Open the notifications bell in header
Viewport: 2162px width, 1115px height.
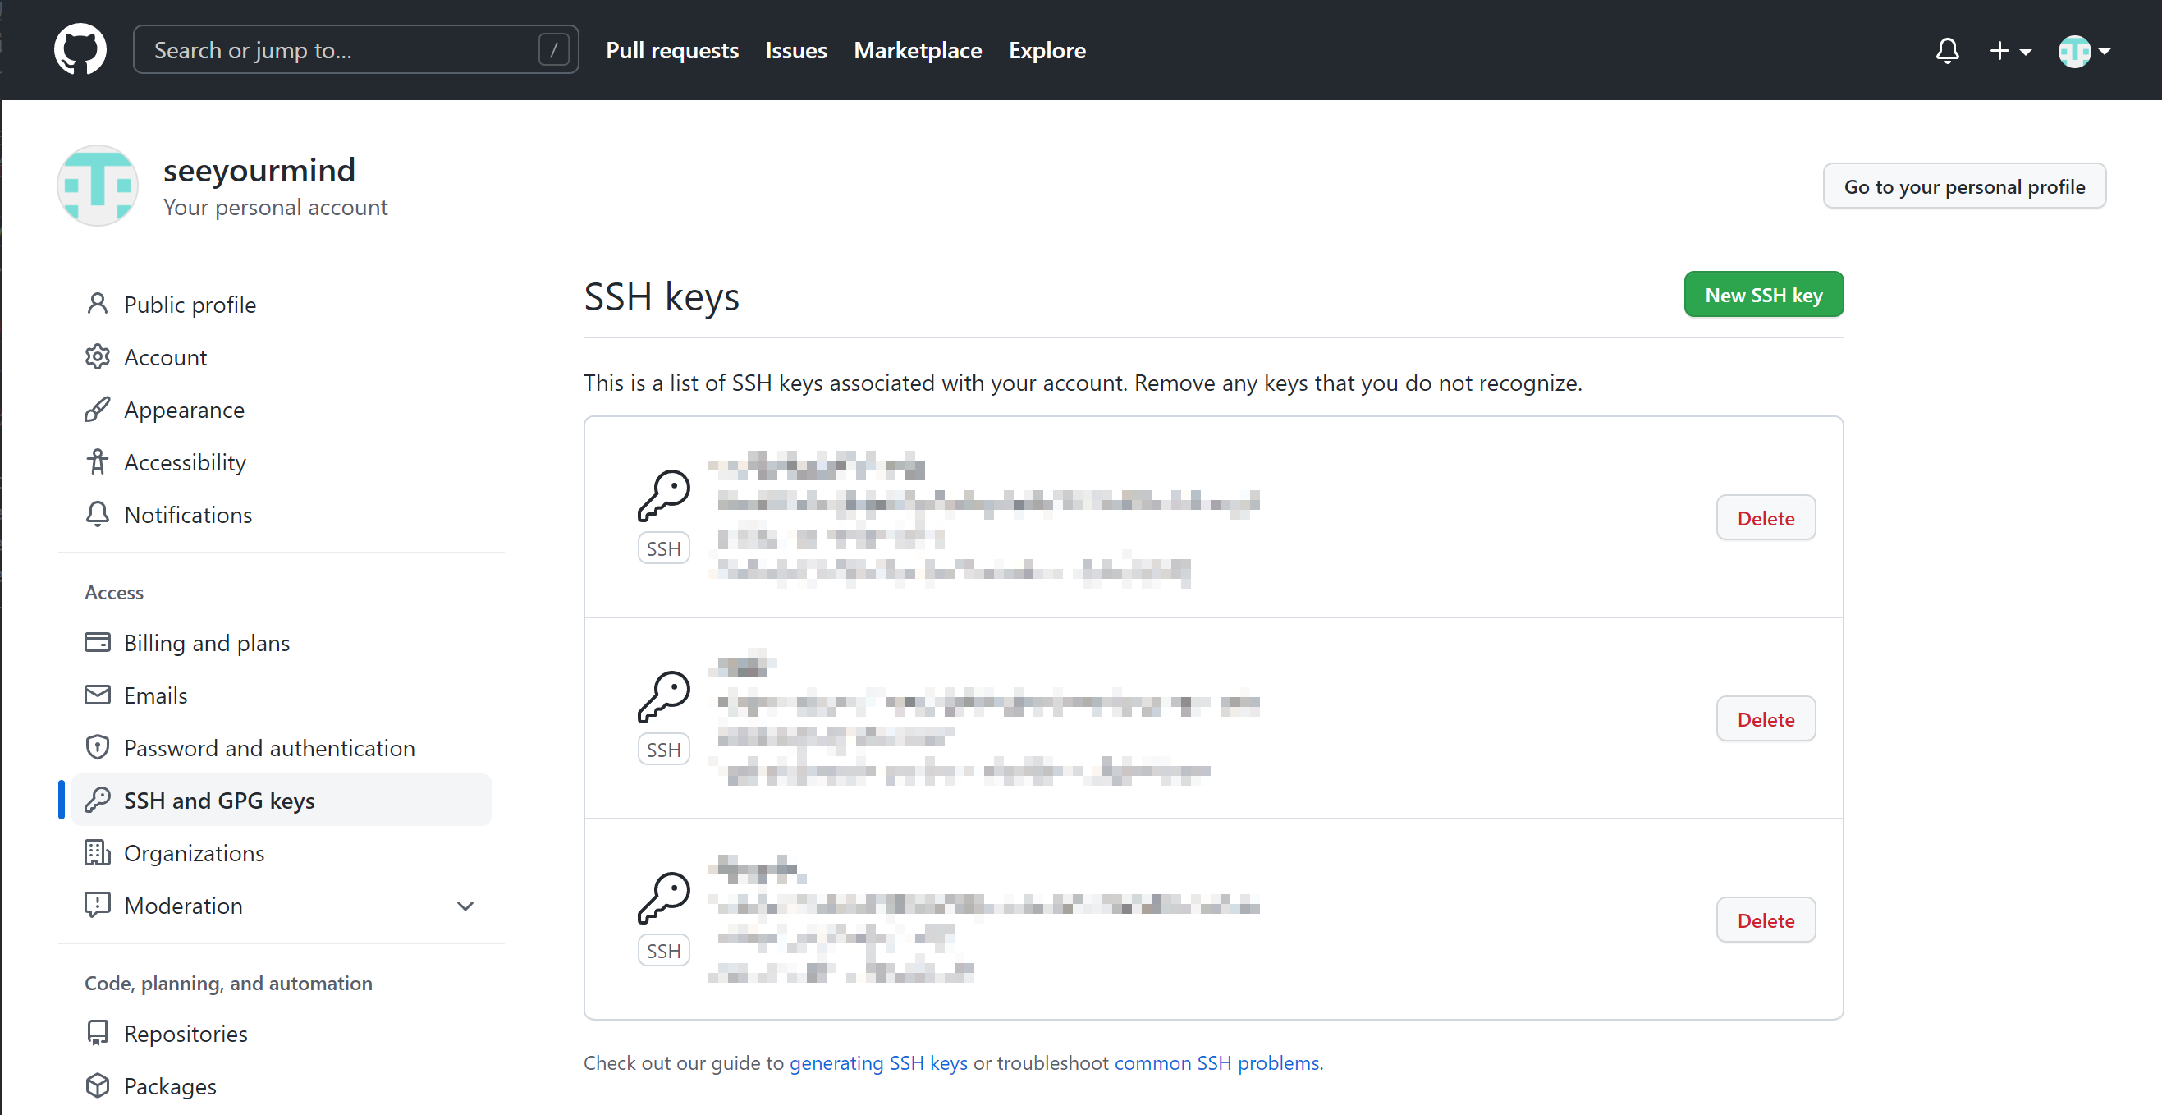[x=1947, y=50]
